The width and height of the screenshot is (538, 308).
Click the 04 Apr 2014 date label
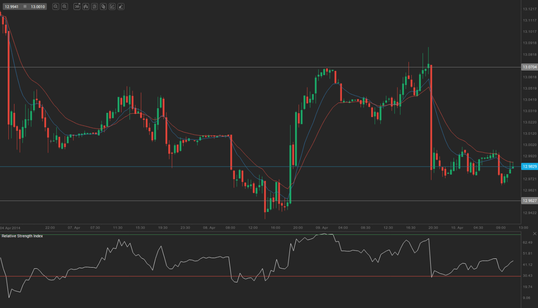[x=10, y=228]
